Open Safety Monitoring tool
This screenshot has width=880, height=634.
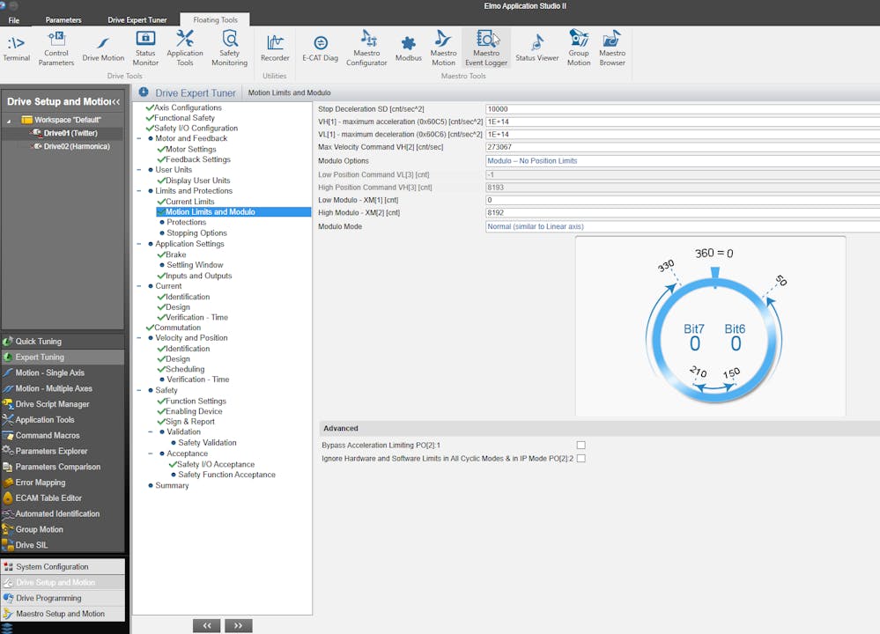(x=230, y=48)
